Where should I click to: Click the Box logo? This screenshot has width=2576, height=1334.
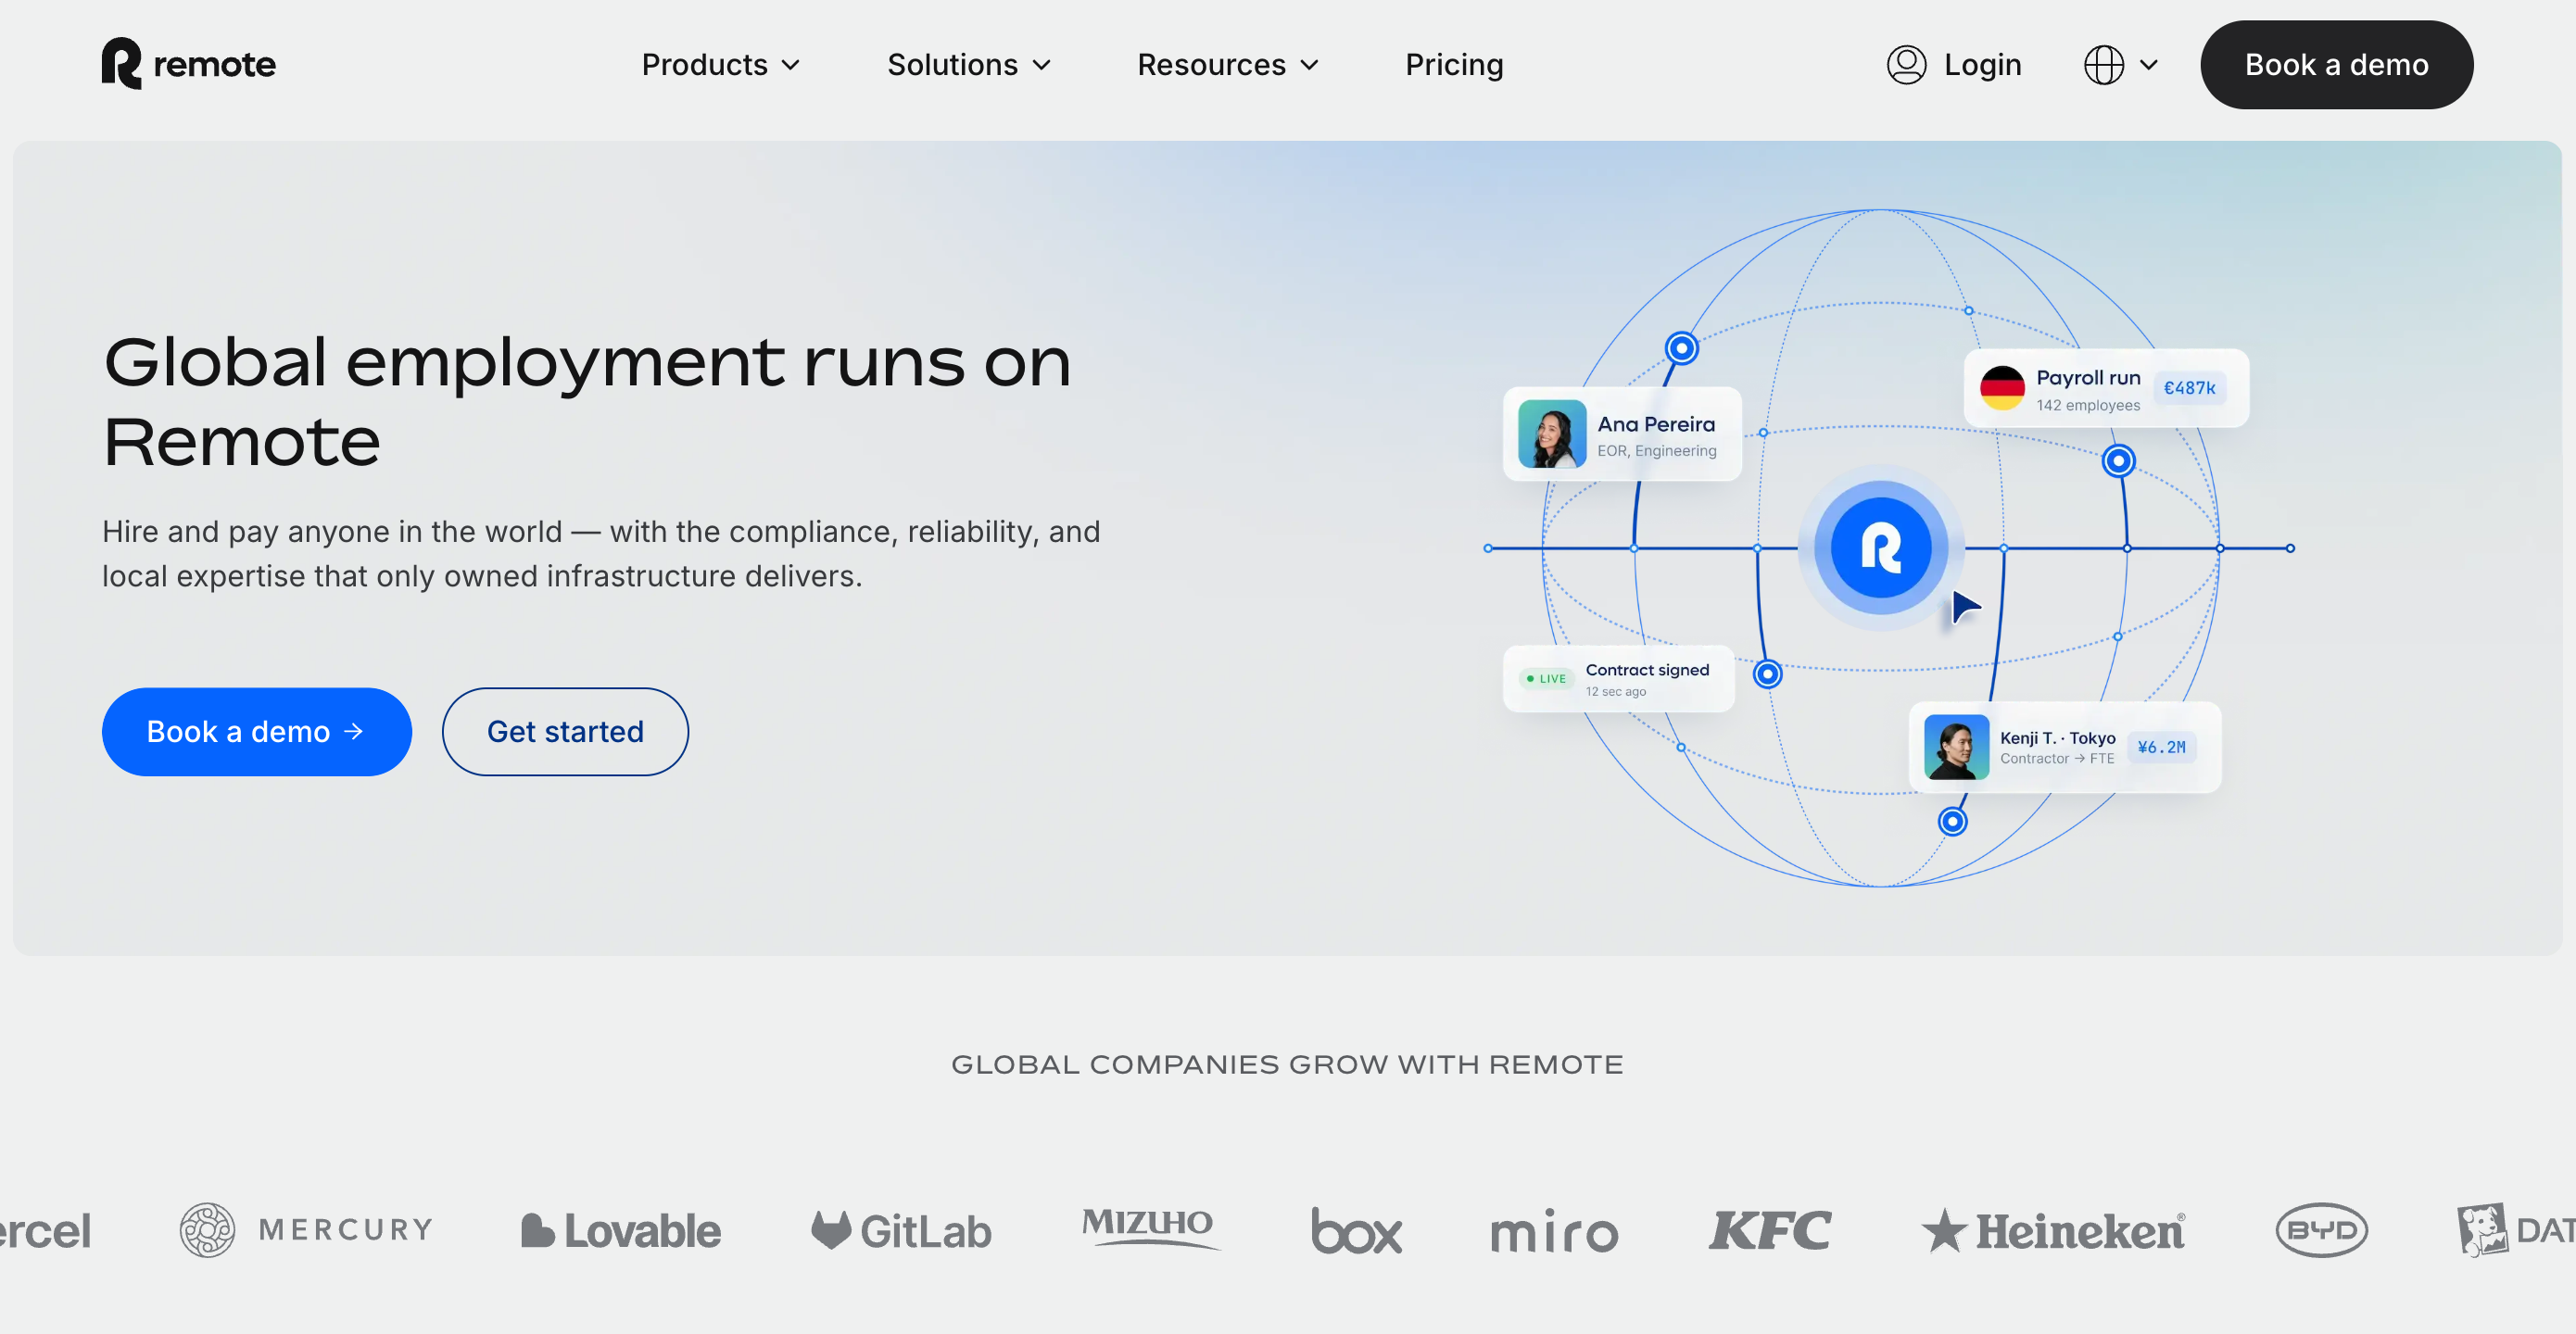tap(1356, 1230)
